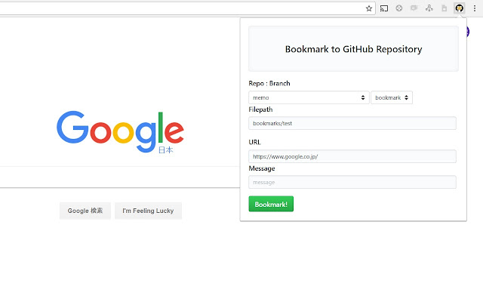Image resolution: width=483 pixels, height=302 pixels.
Task: Click the Google logo
Action: [120, 131]
